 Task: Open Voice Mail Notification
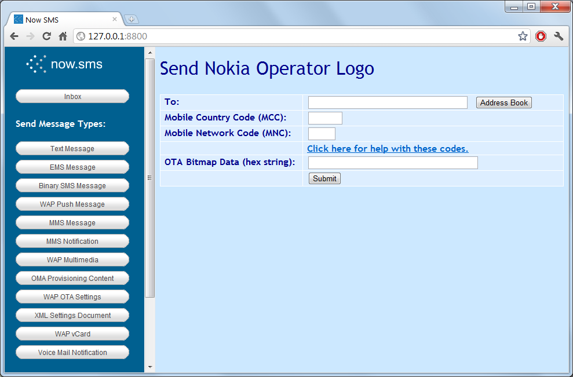coord(72,353)
